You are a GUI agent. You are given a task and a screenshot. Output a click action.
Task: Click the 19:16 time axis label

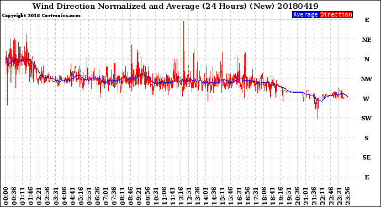point(281,196)
